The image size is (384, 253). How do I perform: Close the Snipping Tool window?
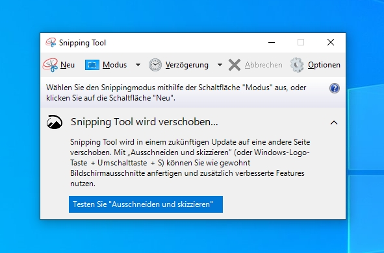(x=331, y=43)
